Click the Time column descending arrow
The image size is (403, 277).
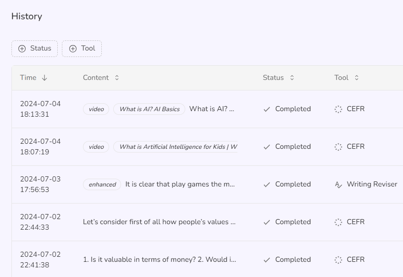coord(44,78)
